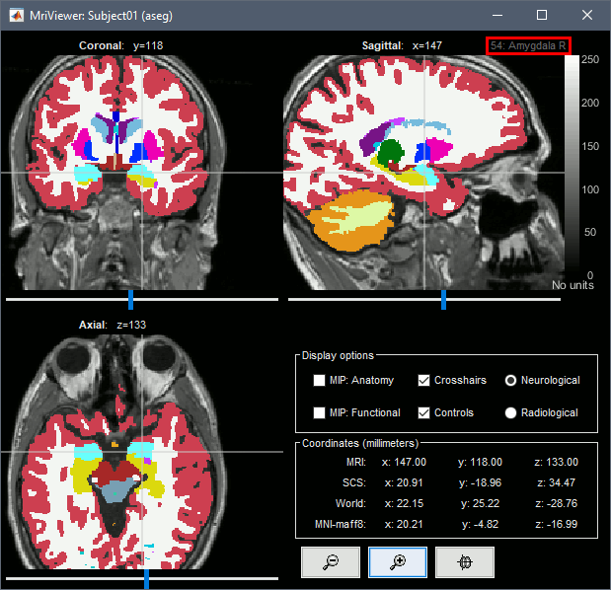Click the zoom out magnifier button
611x590 pixels.
point(331,561)
